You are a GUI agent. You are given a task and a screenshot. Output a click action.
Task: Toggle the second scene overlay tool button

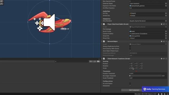tap(2, 4)
